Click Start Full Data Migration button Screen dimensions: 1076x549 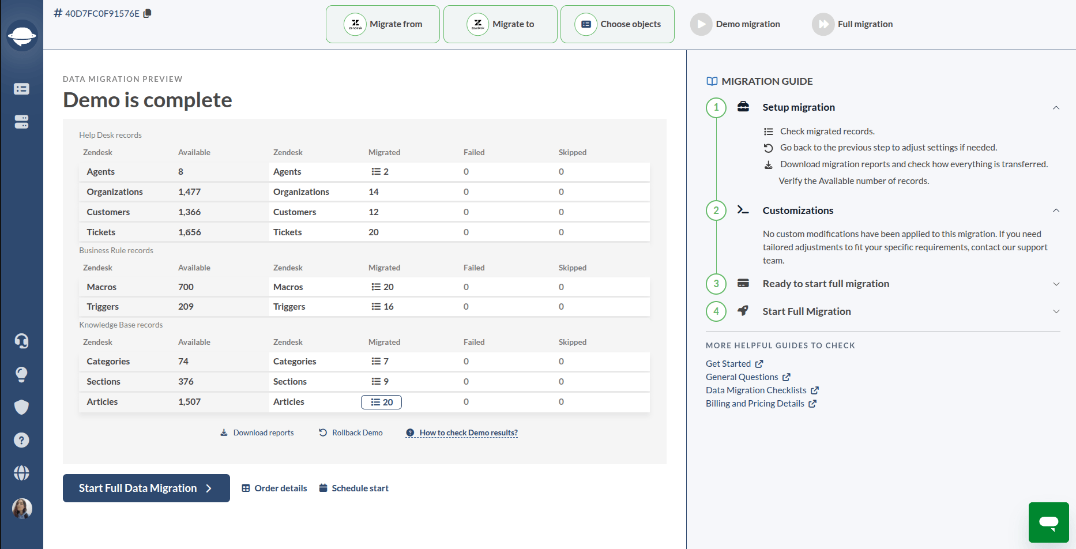pyautogui.click(x=146, y=488)
